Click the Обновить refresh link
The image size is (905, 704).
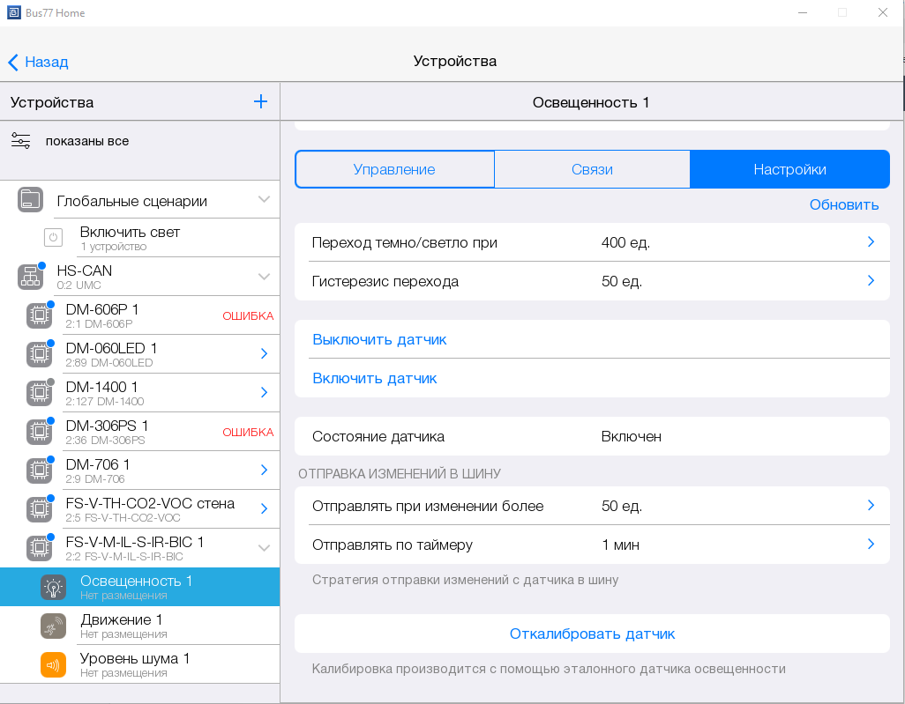coord(843,204)
